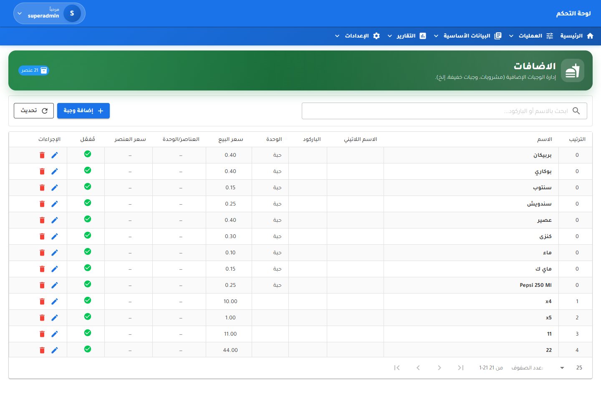Delete the x4 item with trash icon
The width and height of the screenshot is (601, 394).
click(42, 301)
